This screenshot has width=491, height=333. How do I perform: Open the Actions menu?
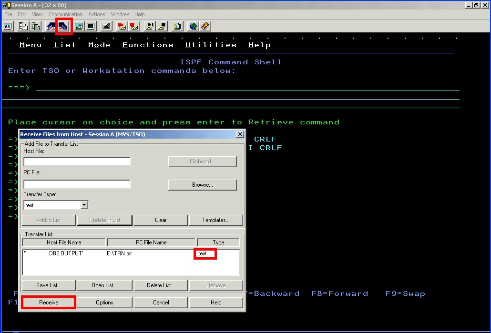click(x=96, y=14)
